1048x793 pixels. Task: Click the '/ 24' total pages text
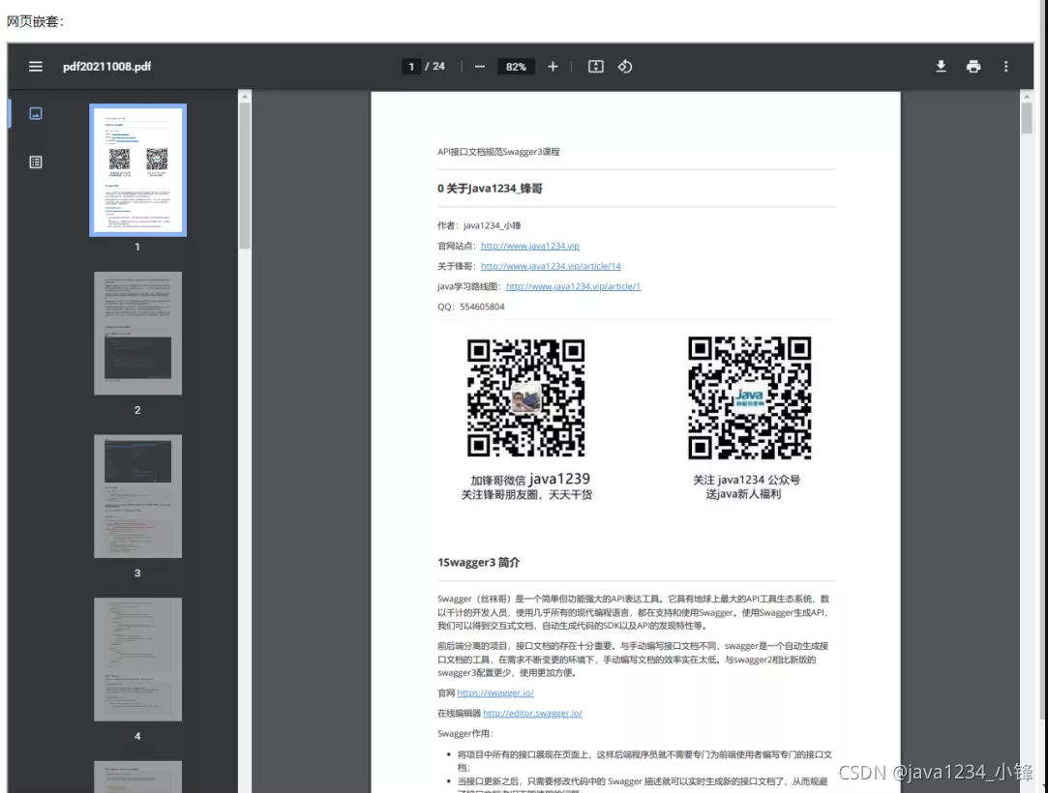[x=435, y=66]
